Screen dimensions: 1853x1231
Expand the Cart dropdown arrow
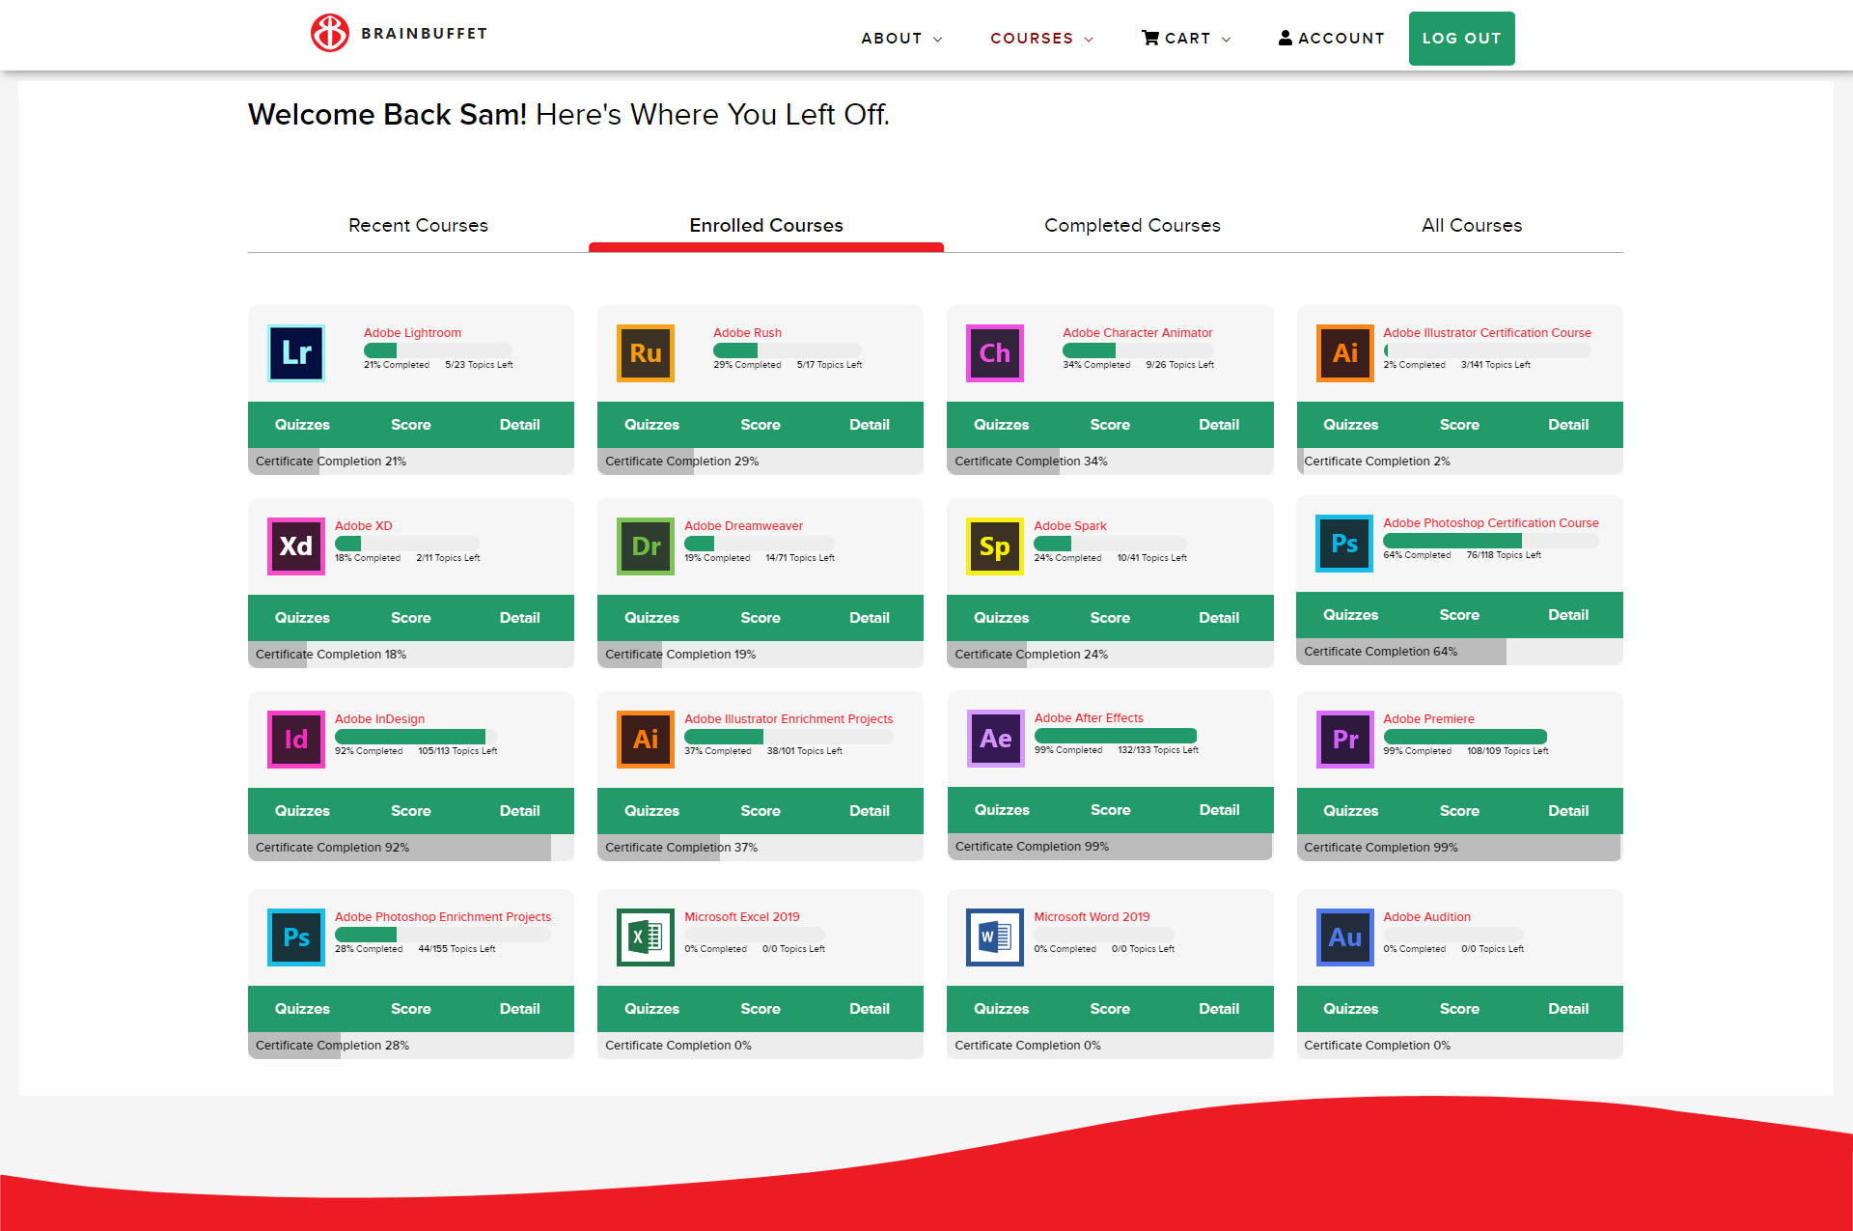[x=1227, y=40]
